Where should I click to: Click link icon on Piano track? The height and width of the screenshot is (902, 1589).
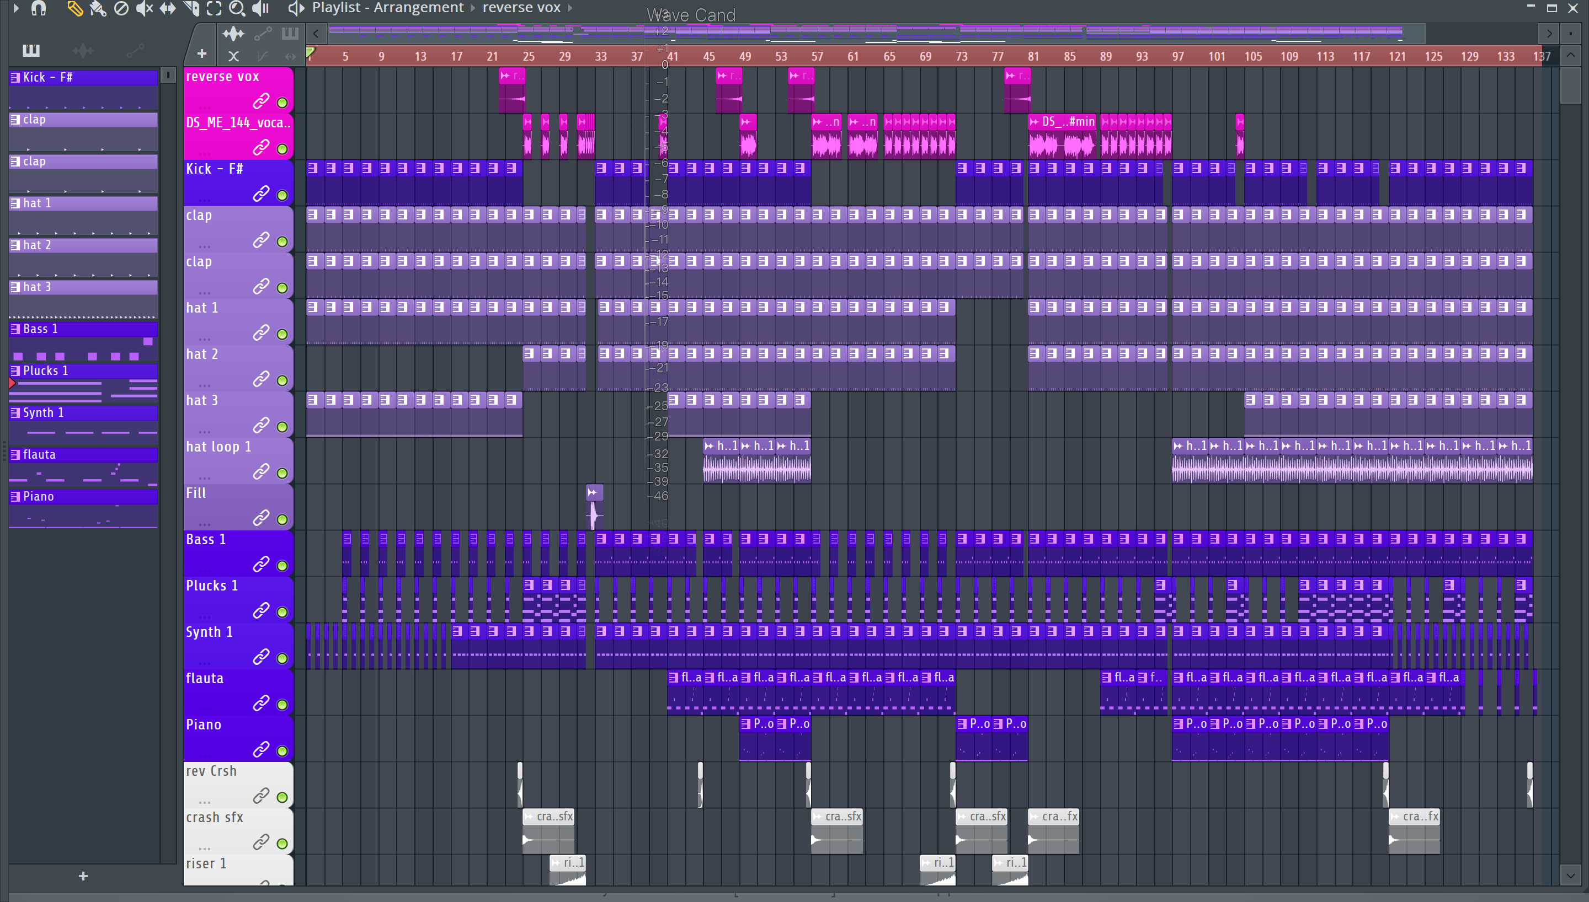click(261, 749)
